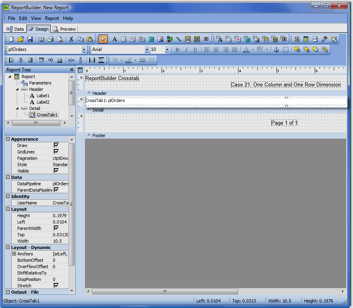The width and height of the screenshot is (353, 308).
Task: Open the plOrders data pipeline dropdown
Action: (84, 49)
